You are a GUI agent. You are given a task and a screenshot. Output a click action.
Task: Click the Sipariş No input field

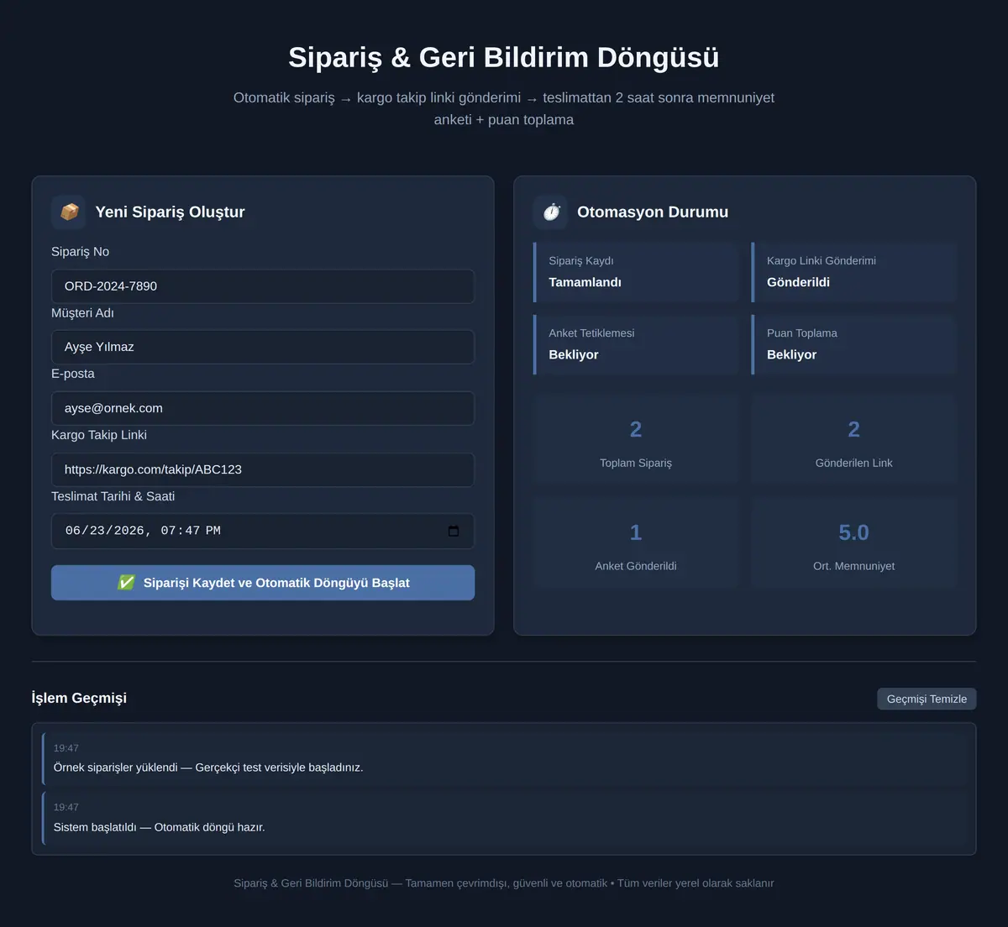click(263, 286)
